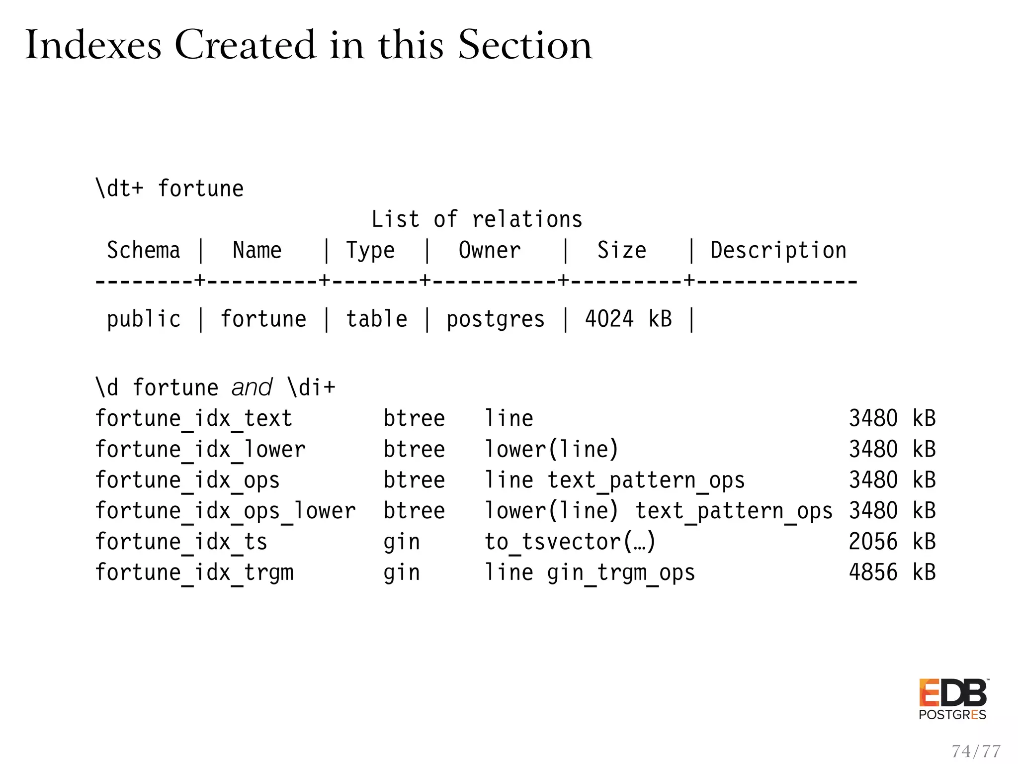Click the EDB Postgres logo
This screenshot has height=764, width=1018.
click(x=952, y=699)
